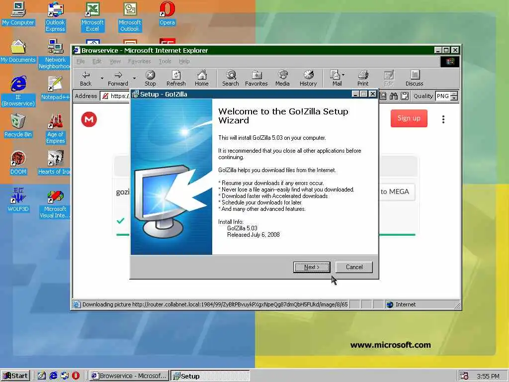Screen dimensions: 509x382
Task: Open Microsoft Visual InterDev shortcut
Action: pyautogui.click(x=55, y=203)
